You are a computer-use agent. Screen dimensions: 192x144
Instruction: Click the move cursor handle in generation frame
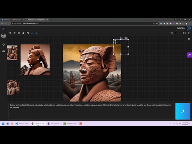pyautogui.click(x=115, y=42)
